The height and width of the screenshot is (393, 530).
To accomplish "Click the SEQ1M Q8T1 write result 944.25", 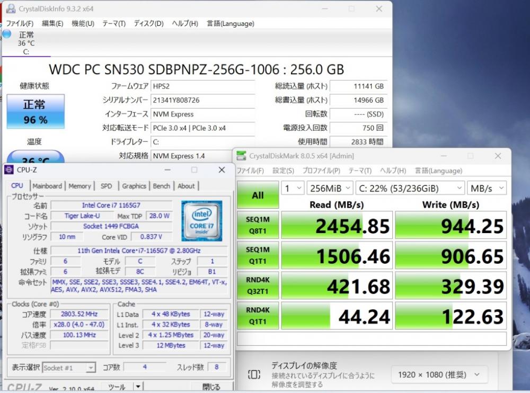I will [x=451, y=225].
